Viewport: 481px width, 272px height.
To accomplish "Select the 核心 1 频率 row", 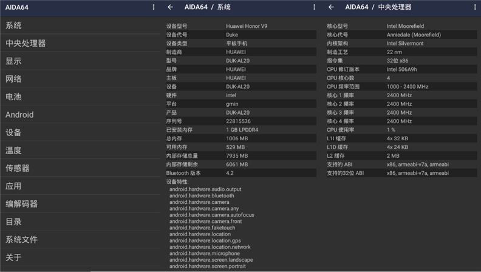I will pos(402,95).
